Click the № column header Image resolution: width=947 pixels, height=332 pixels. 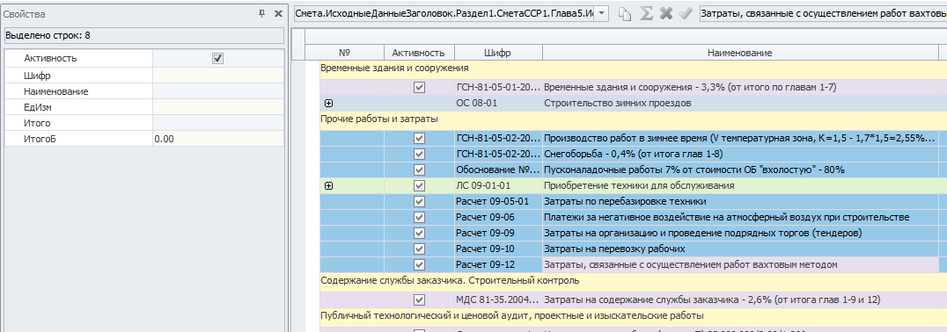(x=344, y=53)
